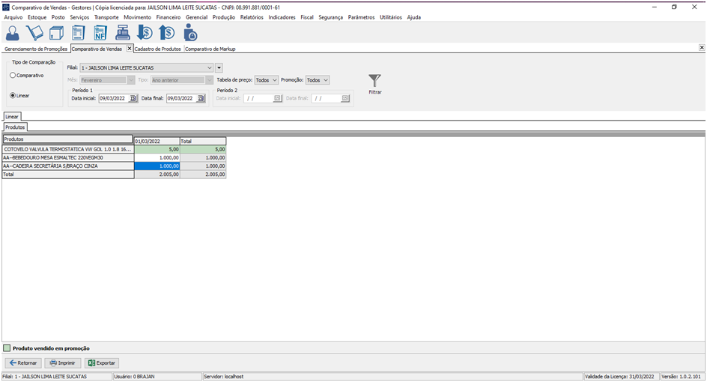
Task: Click the dollar up-arrow toolbar icon
Action: click(x=167, y=33)
